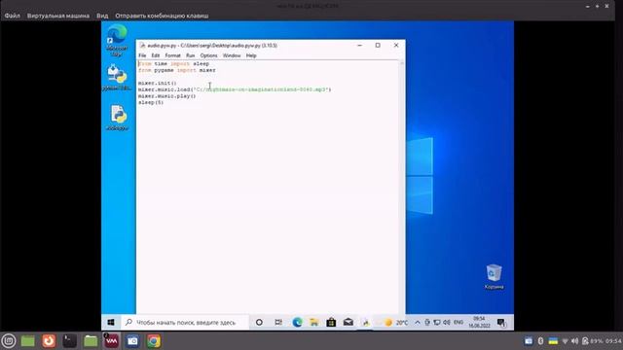Image resolution: width=623 pixels, height=350 pixels.
Task: Open the Mail app from the Windows taskbar
Action: tap(348, 322)
